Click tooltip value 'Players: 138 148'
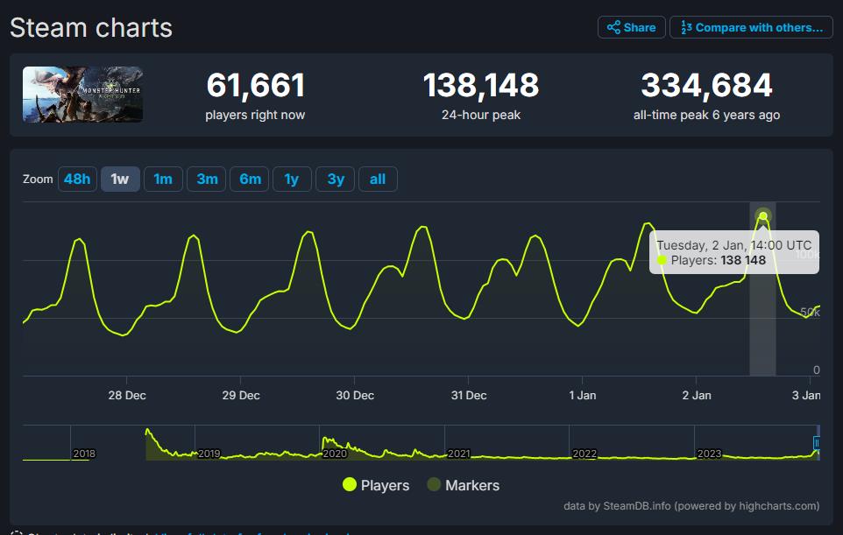Image resolution: width=843 pixels, height=535 pixels. pos(719,261)
